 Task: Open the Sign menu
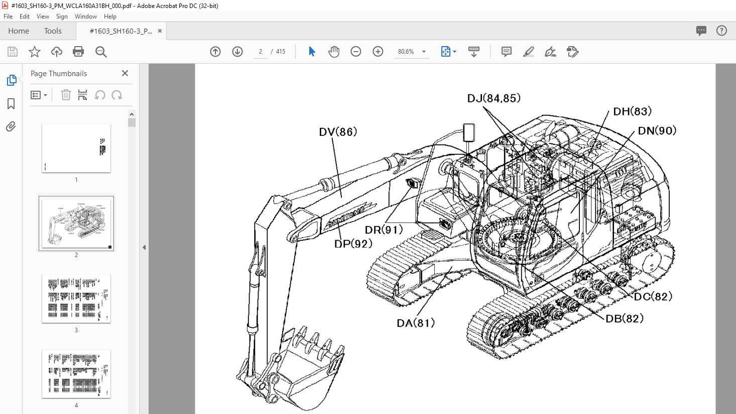click(x=62, y=17)
